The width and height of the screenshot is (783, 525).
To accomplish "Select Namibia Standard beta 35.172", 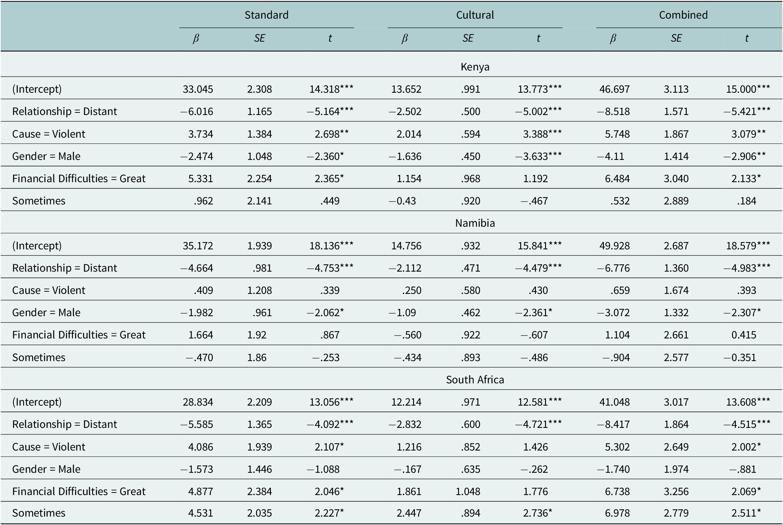I will pos(198,246).
